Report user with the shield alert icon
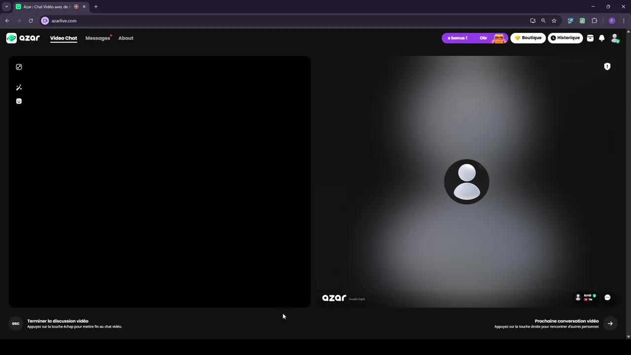Screen dimensions: 631x355 click(x=607, y=67)
